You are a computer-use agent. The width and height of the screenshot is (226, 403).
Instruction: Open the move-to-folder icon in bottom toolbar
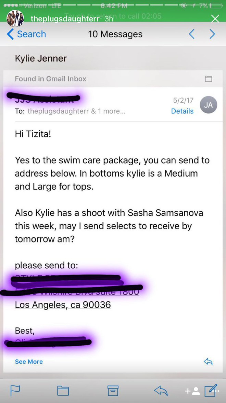62,391
